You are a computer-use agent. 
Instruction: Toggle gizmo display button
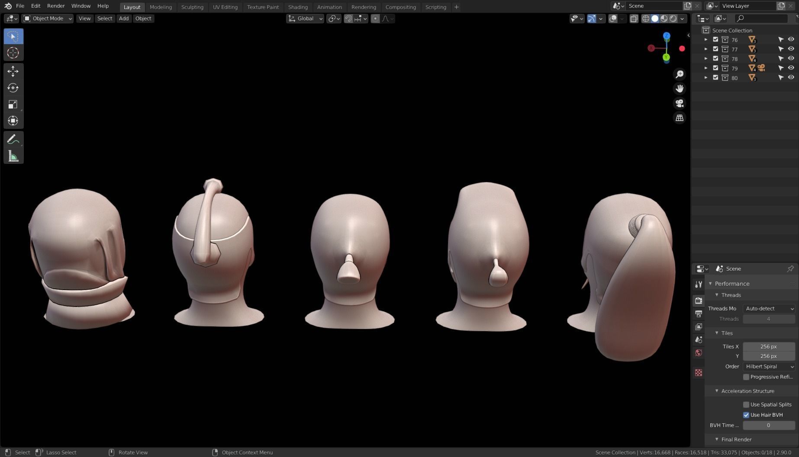(x=591, y=19)
